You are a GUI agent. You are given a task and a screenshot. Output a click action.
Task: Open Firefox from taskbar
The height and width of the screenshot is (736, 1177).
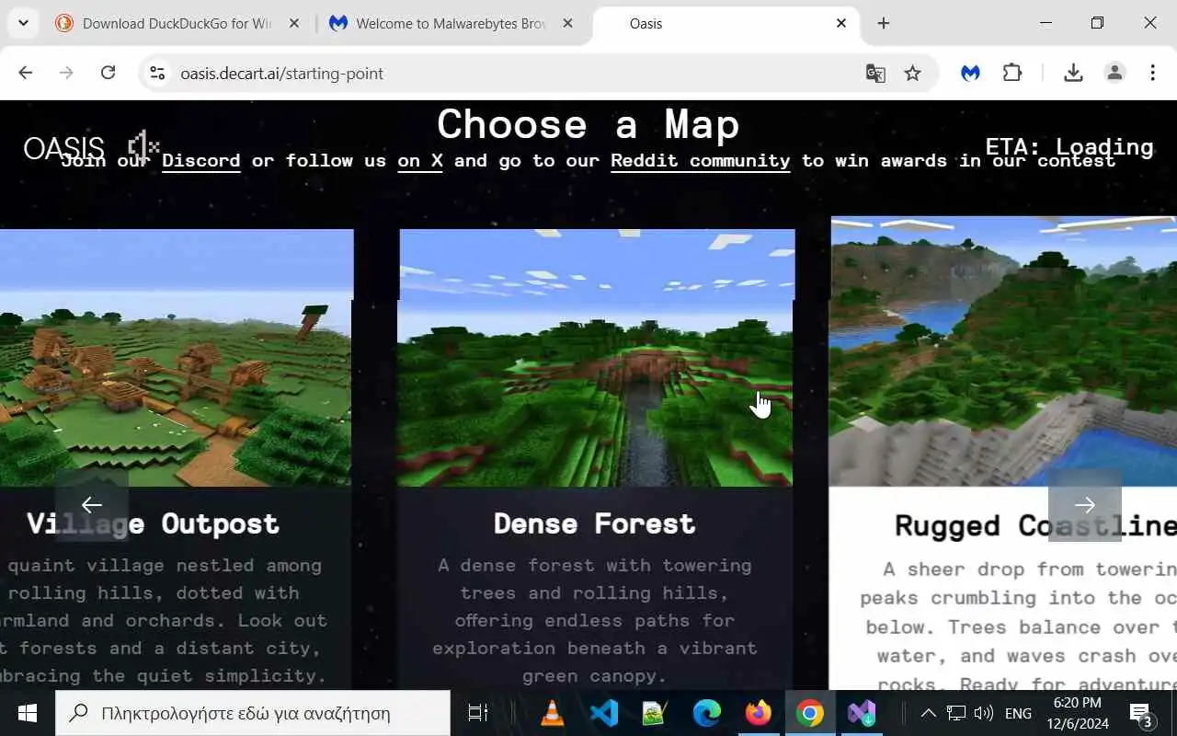(758, 713)
